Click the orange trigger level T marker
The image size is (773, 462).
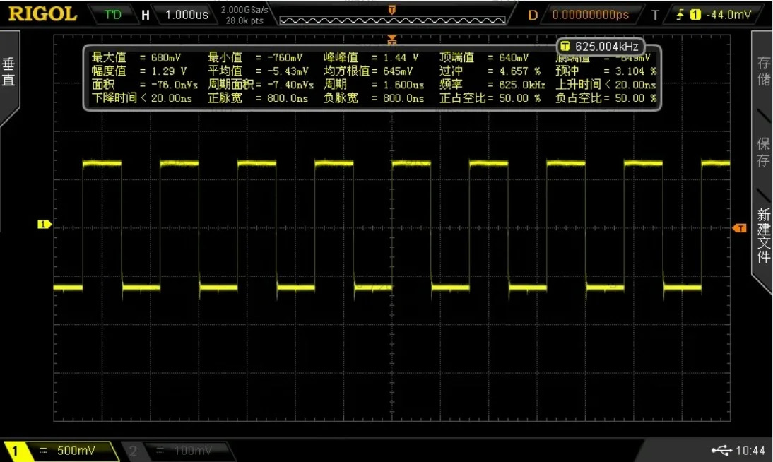click(x=740, y=227)
